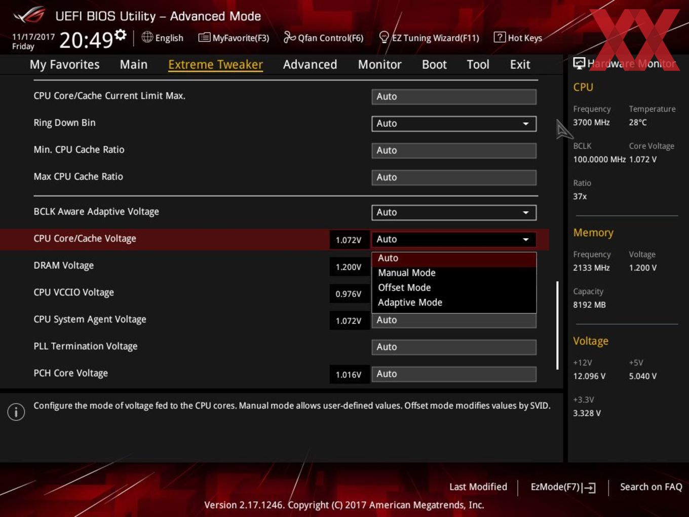Click the Hot Keys question mark icon

pos(500,37)
